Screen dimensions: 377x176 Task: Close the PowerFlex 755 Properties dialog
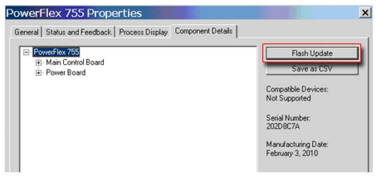pos(365,13)
